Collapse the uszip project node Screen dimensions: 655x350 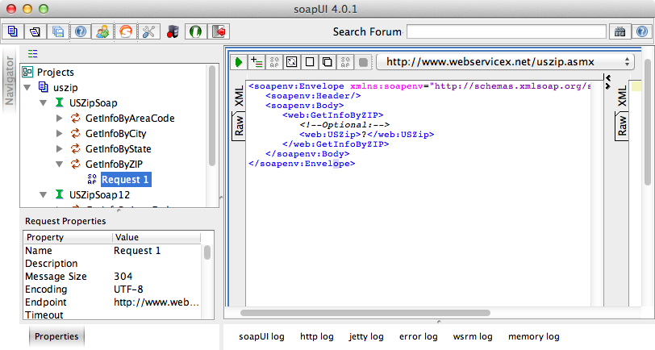point(27,88)
